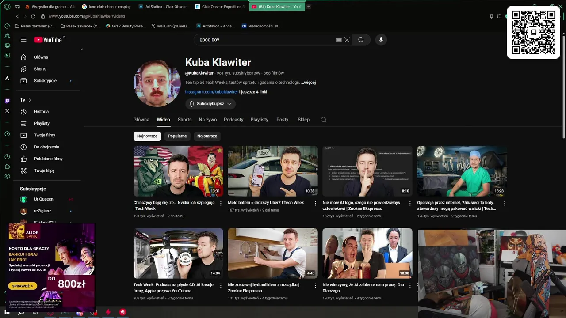Image resolution: width=566 pixels, height=318 pixels.
Task: Open more options for 'Nie mów AI tego' video
Action: pyautogui.click(x=410, y=204)
